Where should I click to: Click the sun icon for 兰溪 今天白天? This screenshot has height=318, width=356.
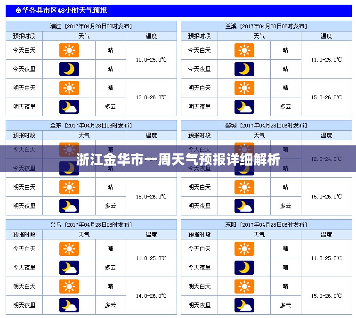click(x=244, y=50)
